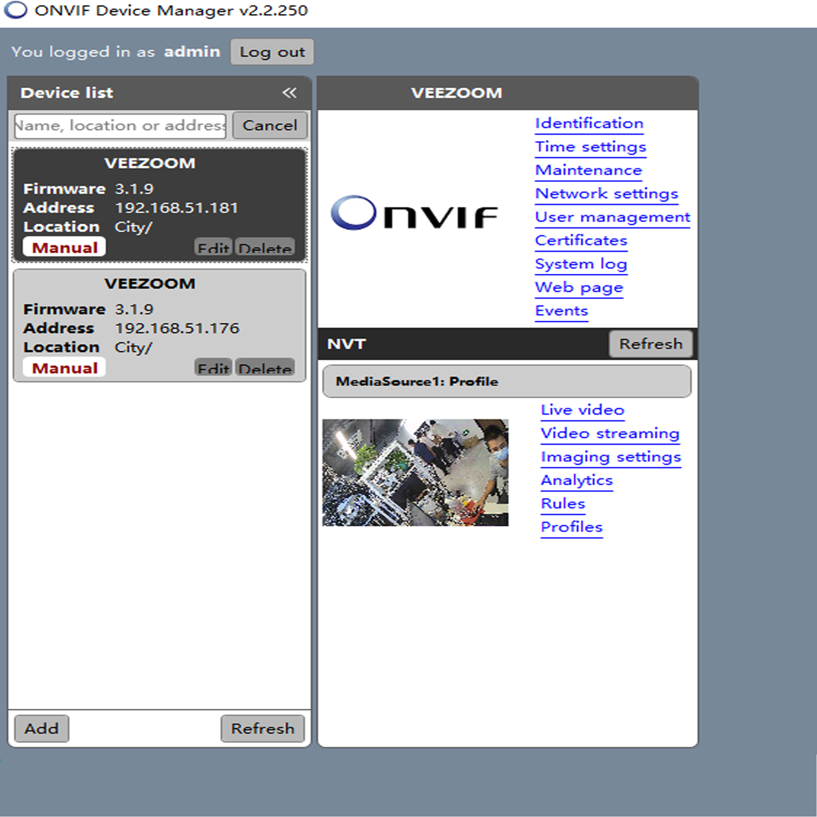Image resolution: width=817 pixels, height=817 pixels.
Task: Open Maintenance page
Action: coord(588,170)
